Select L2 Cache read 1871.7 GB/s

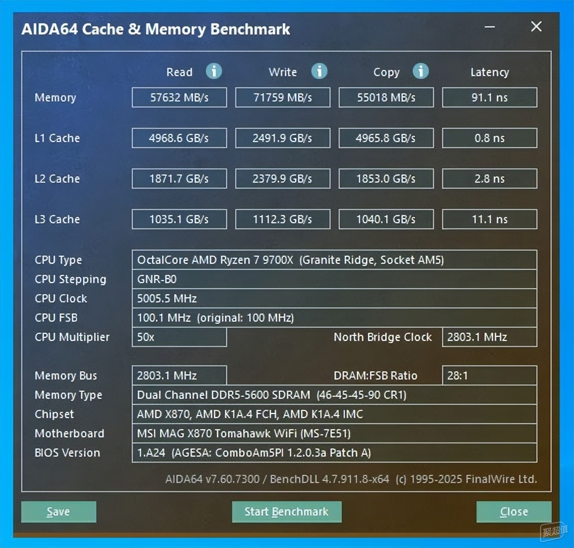pos(180,179)
